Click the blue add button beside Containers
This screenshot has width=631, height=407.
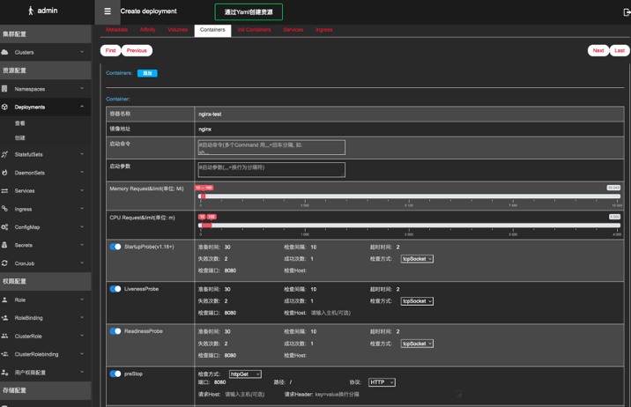click(147, 73)
